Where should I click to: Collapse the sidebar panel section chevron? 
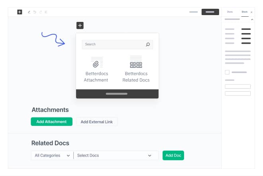click(x=252, y=19)
